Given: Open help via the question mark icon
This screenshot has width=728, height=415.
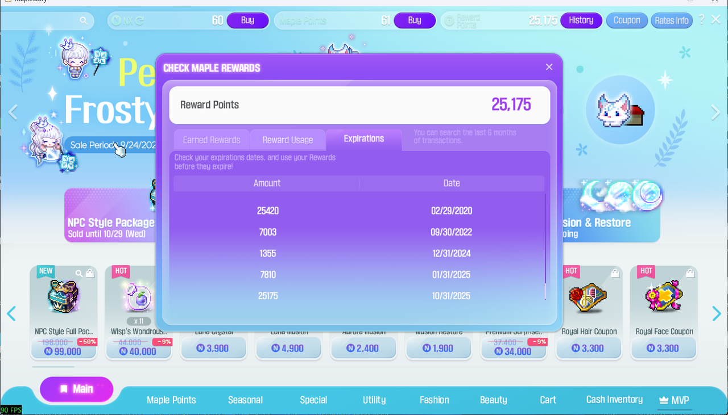Looking at the screenshot, I should [701, 20].
